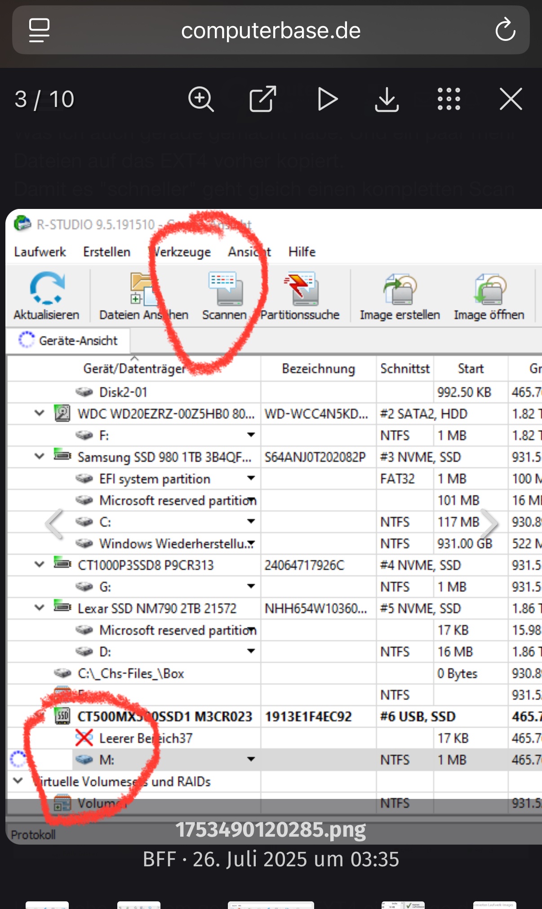Open dropdown on EFI system partition row
The height and width of the screenshot is (909, 542).
tap(251, 478)
